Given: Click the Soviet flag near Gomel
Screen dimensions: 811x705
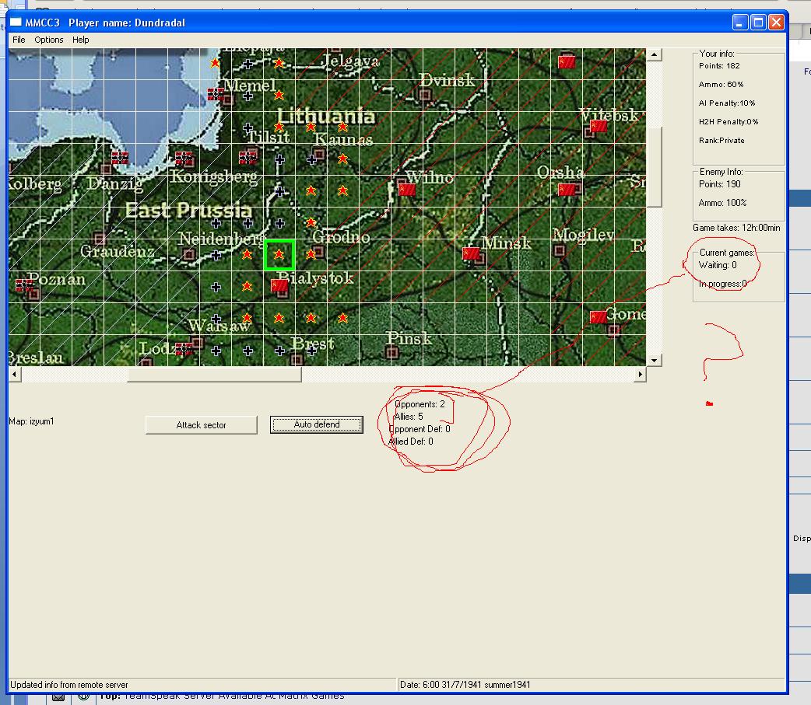Looking at the screenshot, I should click(599, 316).
